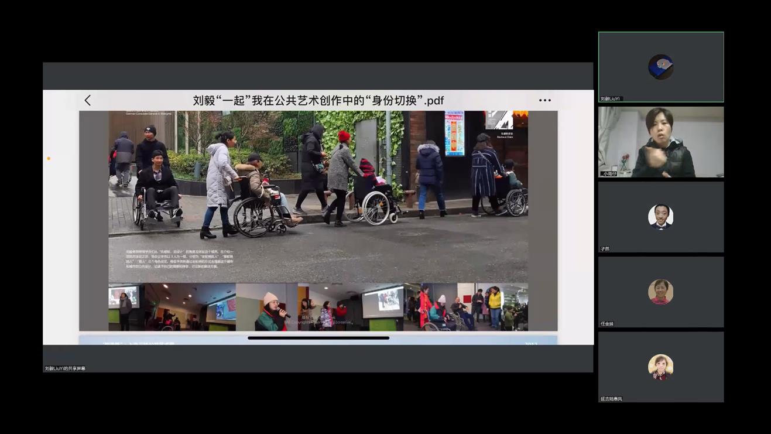
Task: Go back using the left chevron arrow
Action: pyautogui.click(x=88, y=100)
